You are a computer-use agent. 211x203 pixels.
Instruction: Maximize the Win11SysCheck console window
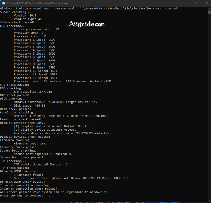coord(196,3)
